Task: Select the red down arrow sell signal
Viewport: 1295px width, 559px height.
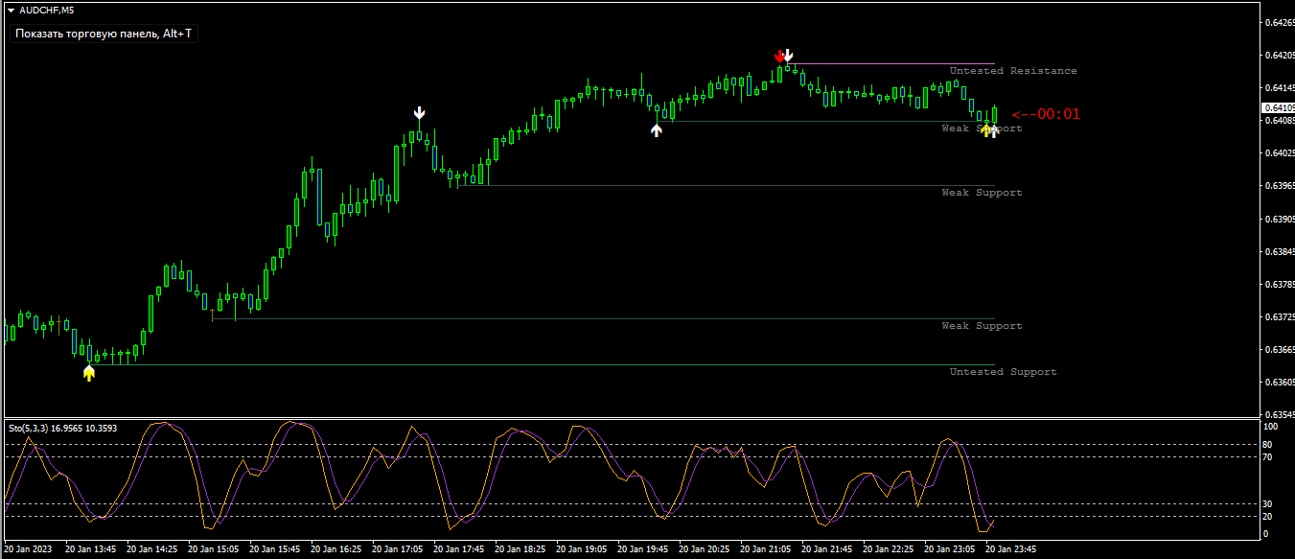Action: [779, 57]
